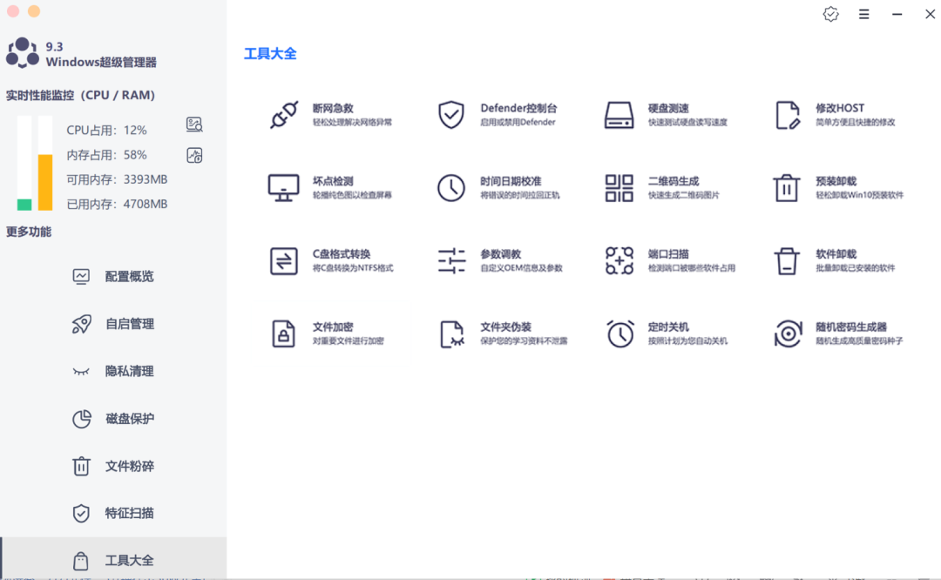Click the 内存占用: 58% reading
The width and height of the screenshot is (941, 580).
coord(106,155)
